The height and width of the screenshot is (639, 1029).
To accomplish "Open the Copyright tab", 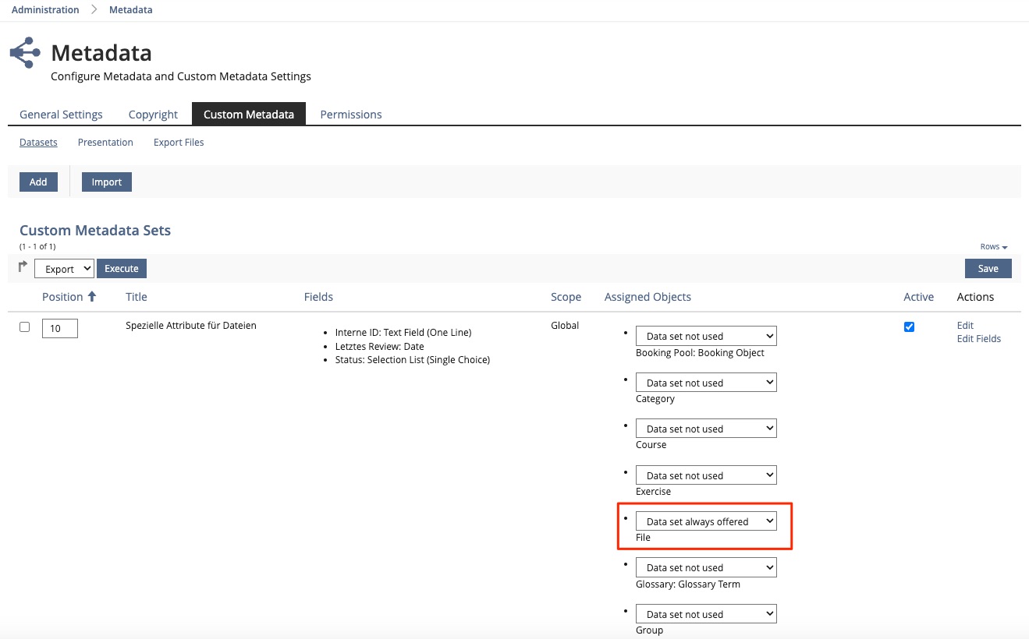I will [153, 115].
